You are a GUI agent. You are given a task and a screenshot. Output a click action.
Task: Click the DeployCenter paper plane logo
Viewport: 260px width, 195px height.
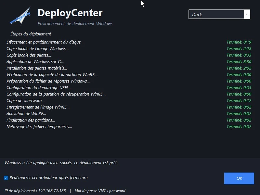[20, 16]
